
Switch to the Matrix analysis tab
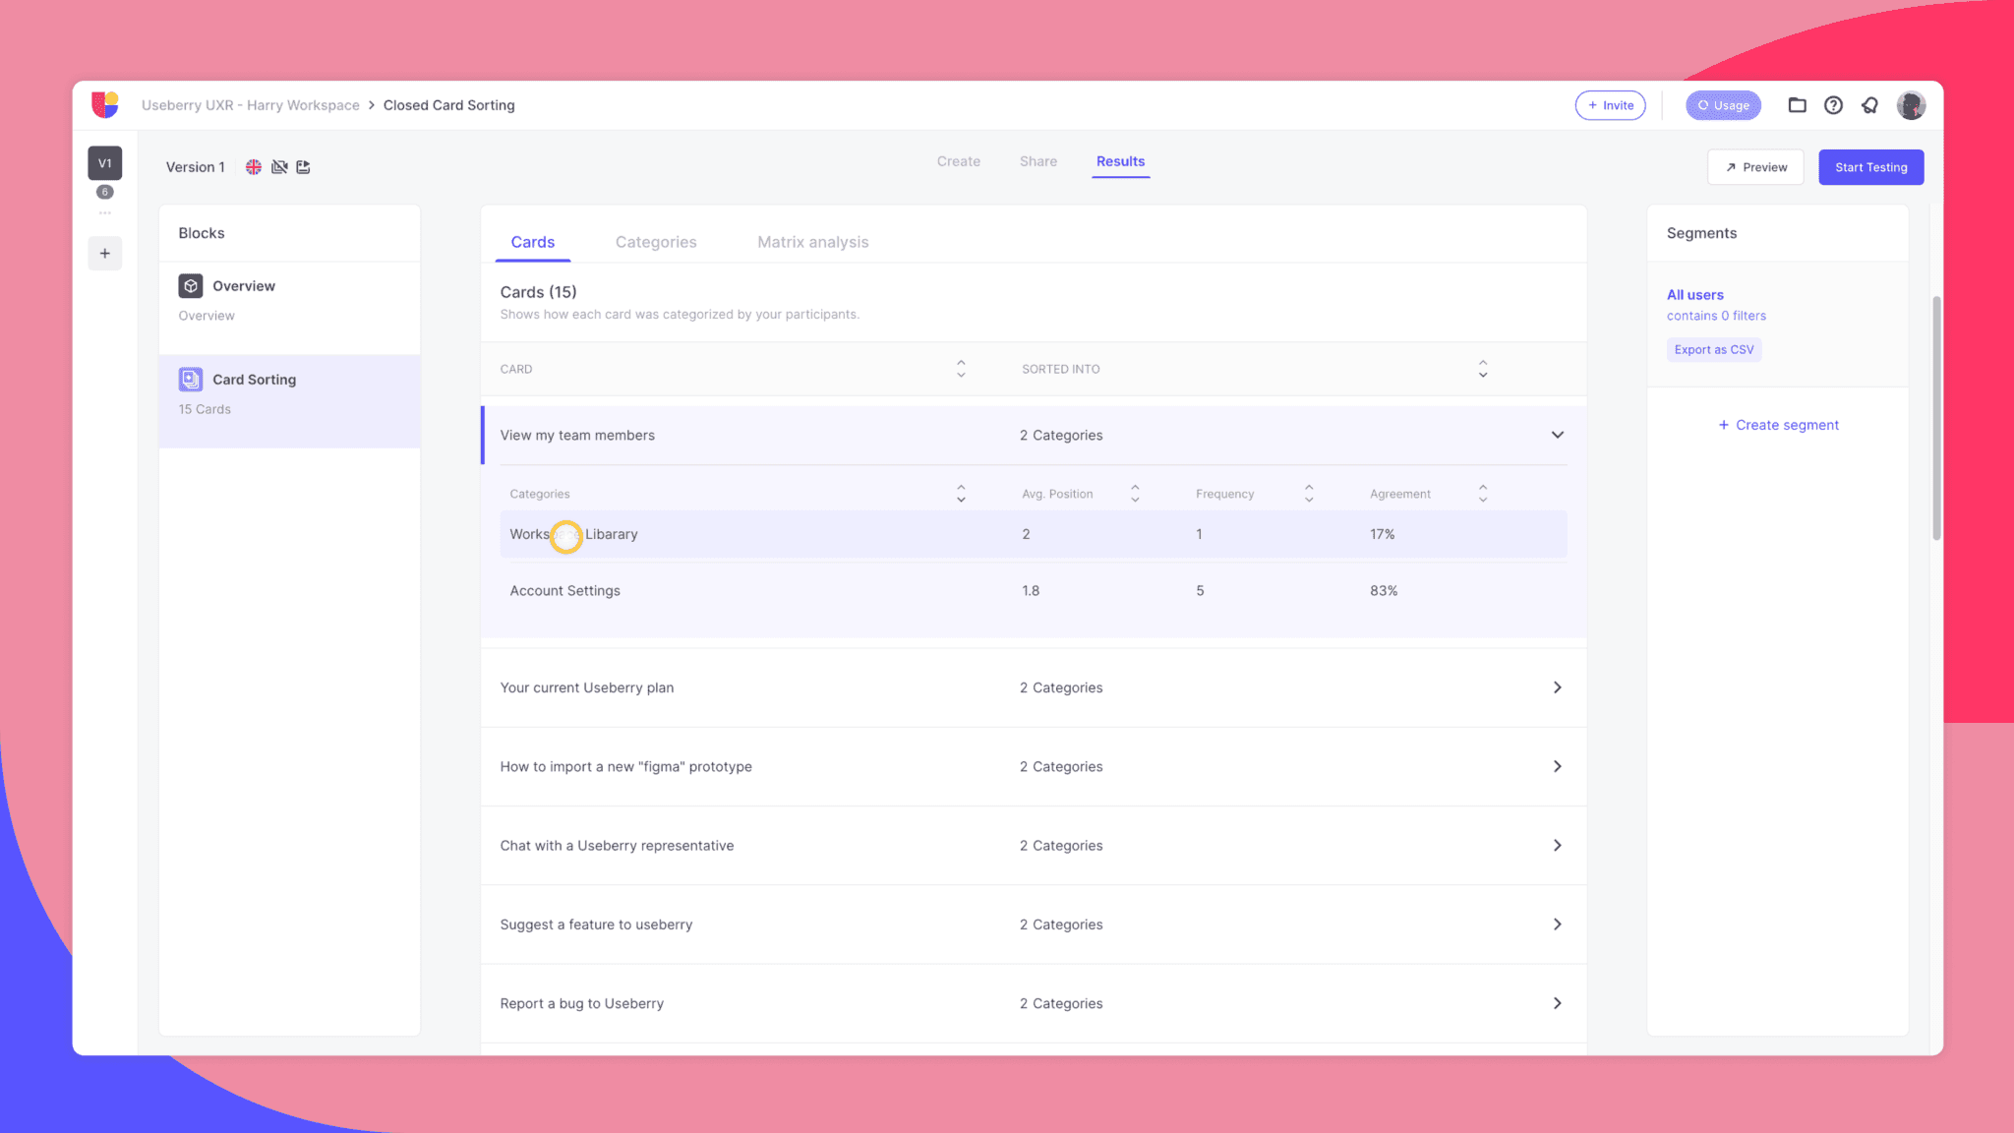tap(812, 242)
